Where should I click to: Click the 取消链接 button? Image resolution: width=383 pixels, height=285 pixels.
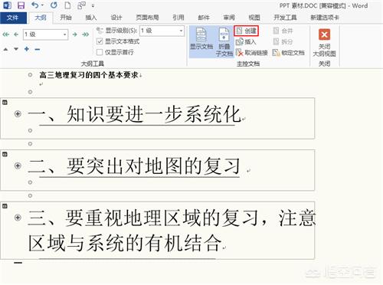[252, 53]
